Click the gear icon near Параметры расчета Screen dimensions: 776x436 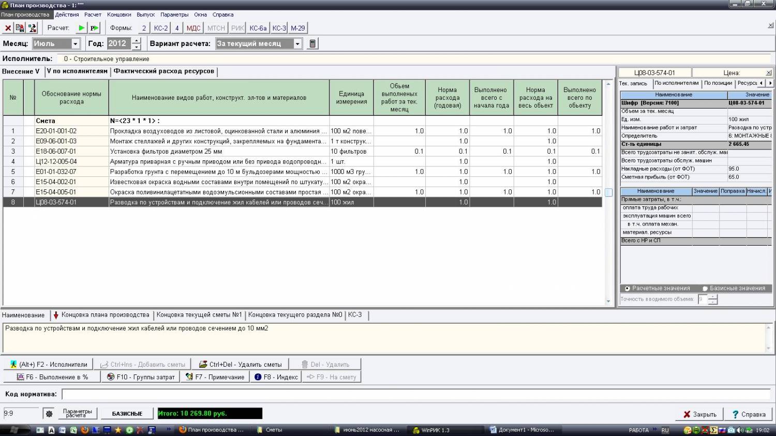[49, 414]
